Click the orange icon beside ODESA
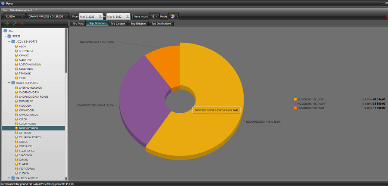This screenshot has width=388, height=186. (x=16, y=142)
